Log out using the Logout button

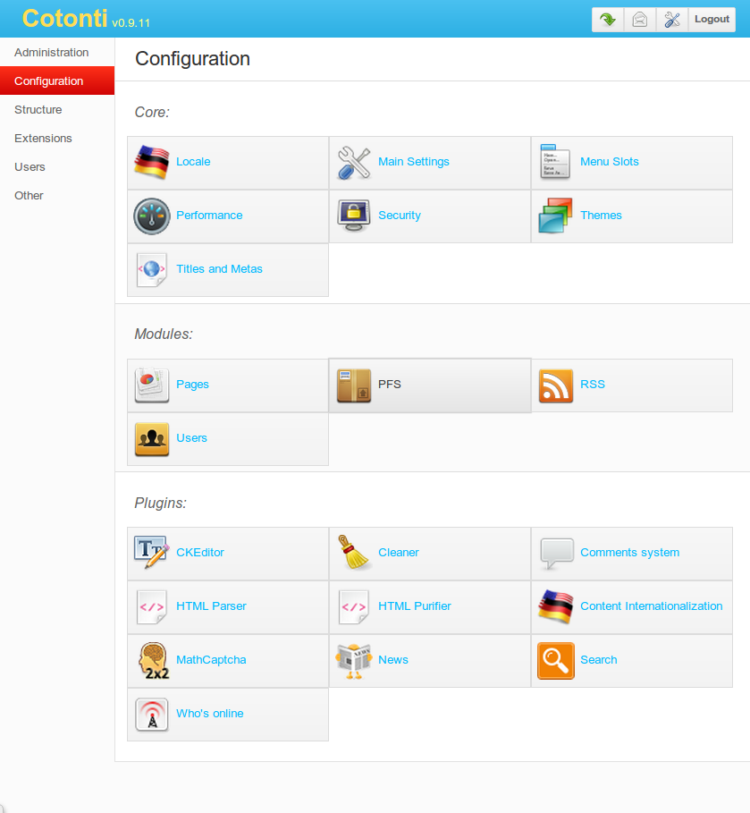pos(712,20)
